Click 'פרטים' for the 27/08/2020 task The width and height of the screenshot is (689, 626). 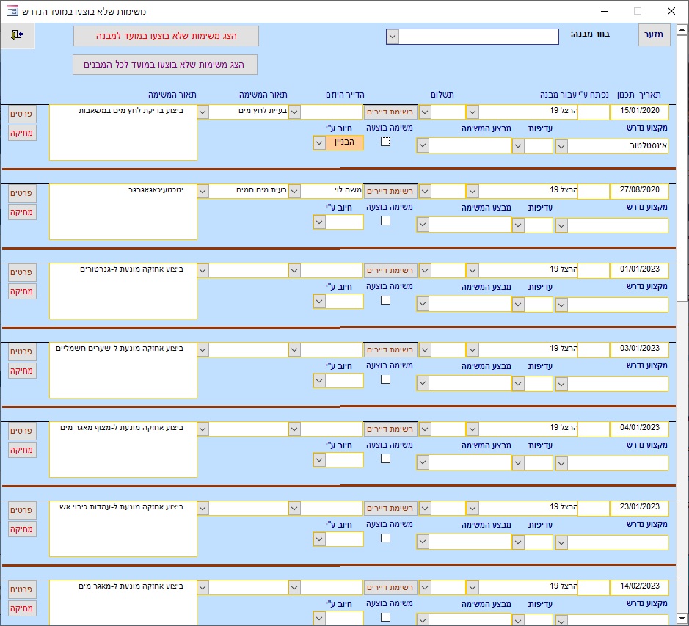(x=22, y=193)
